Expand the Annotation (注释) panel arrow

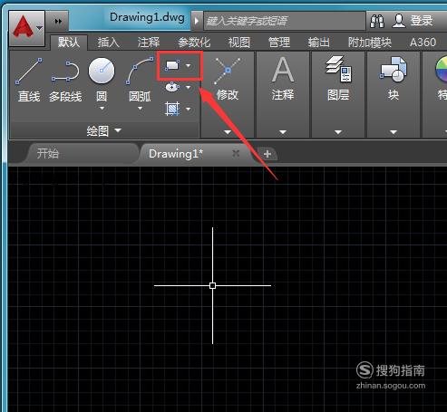(283, 132)
